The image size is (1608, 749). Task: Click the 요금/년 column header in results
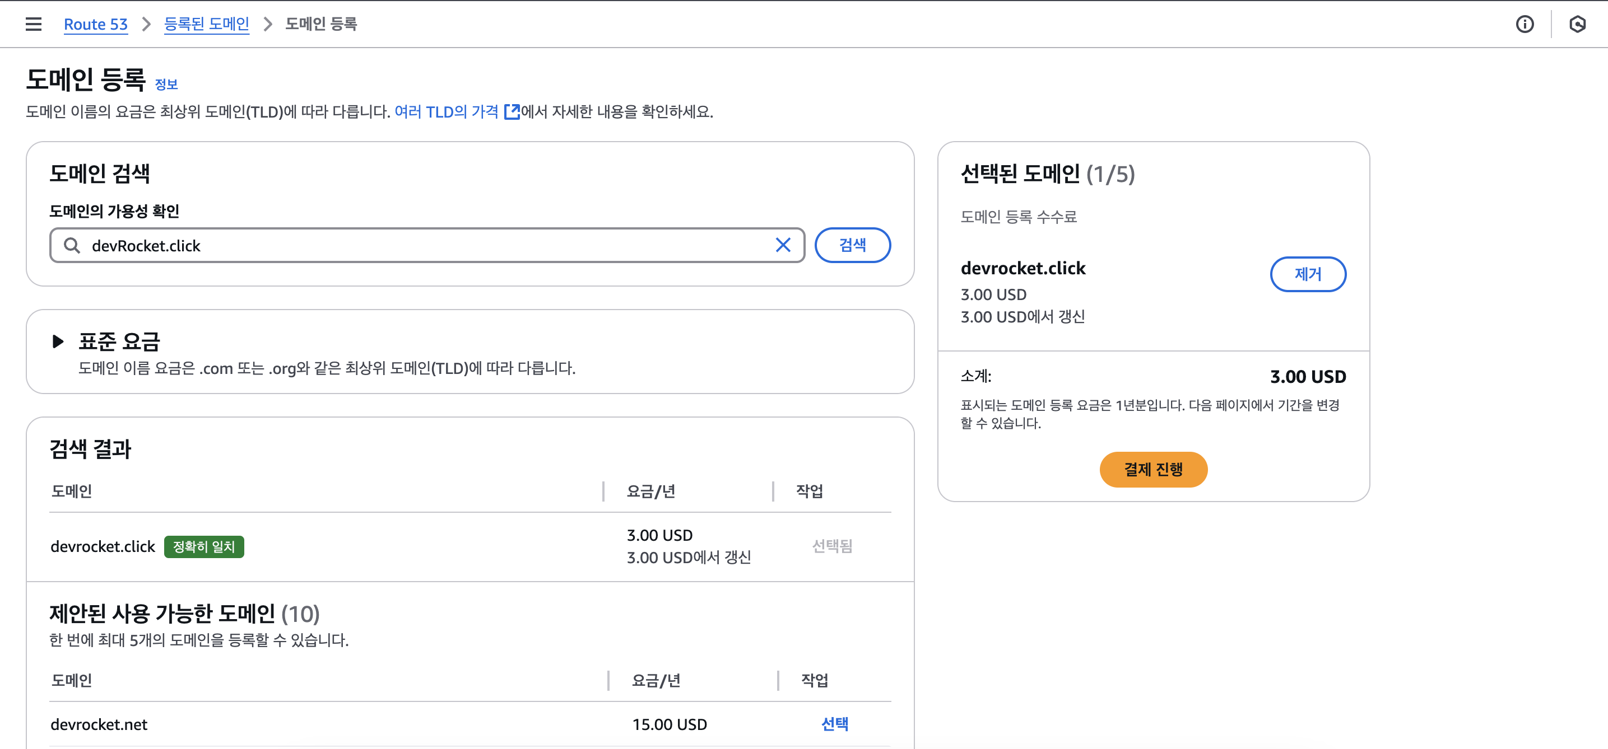650,491
